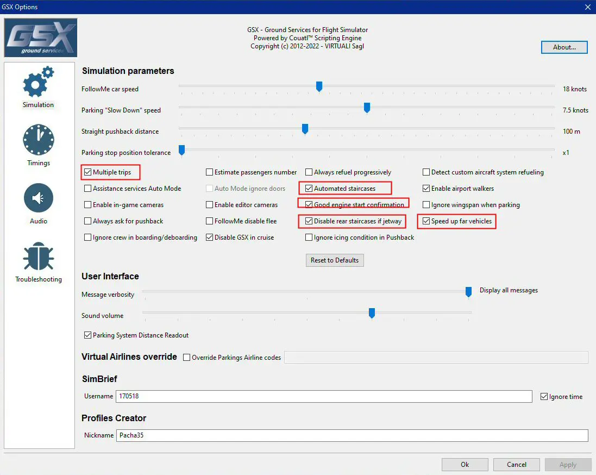Toggle Speed up far vehicles
Viewport: 596px width, 475px height.
426,221
